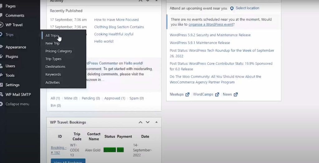This screenshot has width=319, height=163.
Task: Click the WP Travel compass icon
Action: [x=1, y=25]
